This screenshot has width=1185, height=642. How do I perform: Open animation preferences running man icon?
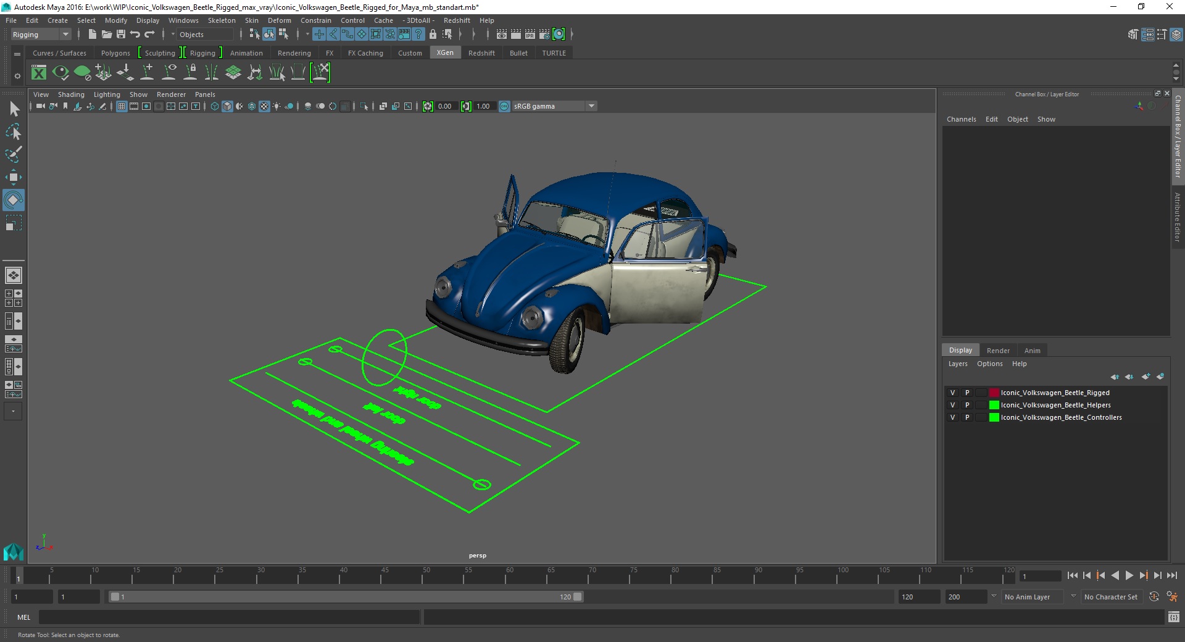(1172, 597)
